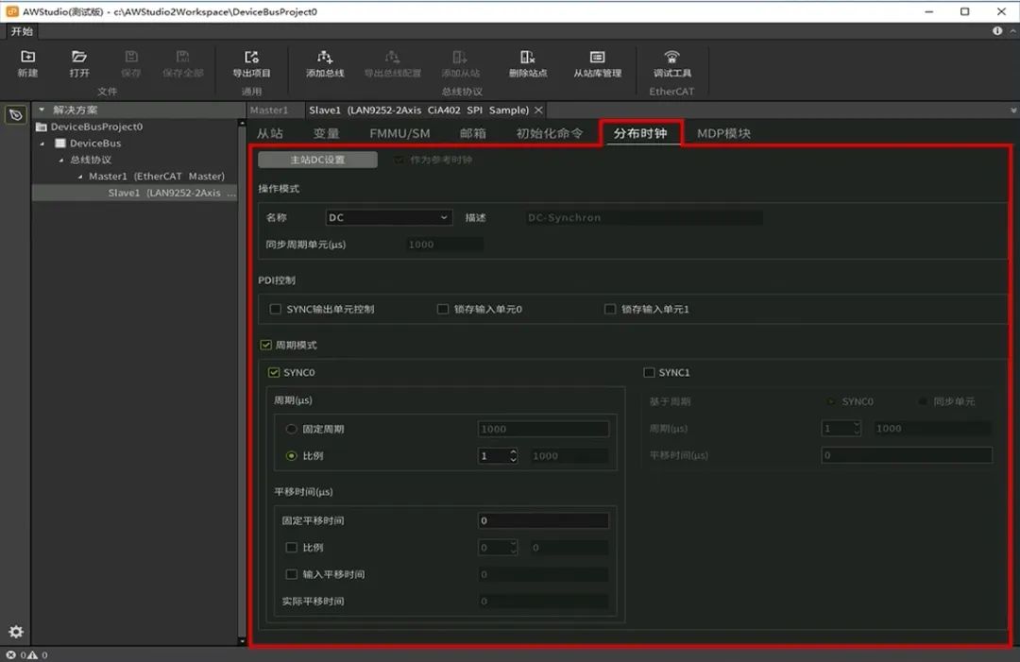
Task: Switch to the 邮箱 mailbox tab
Action: point(476,133)
